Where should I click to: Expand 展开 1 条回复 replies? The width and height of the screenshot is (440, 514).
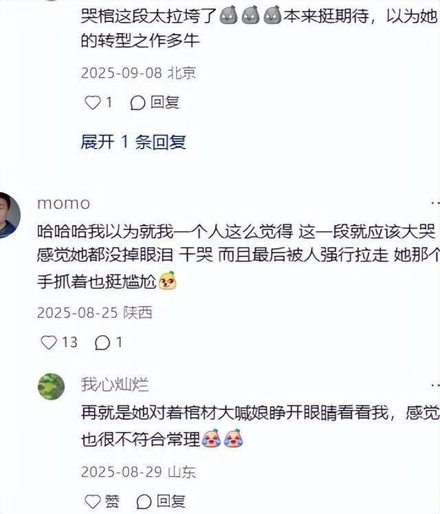(133, 142)
